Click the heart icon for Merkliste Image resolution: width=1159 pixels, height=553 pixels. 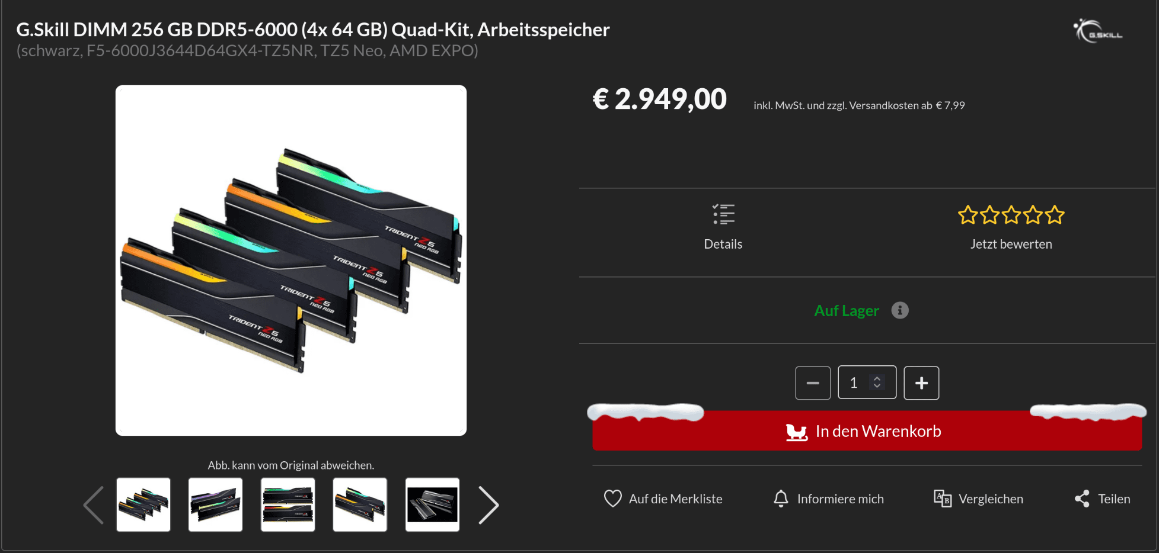tap(612, 499)
